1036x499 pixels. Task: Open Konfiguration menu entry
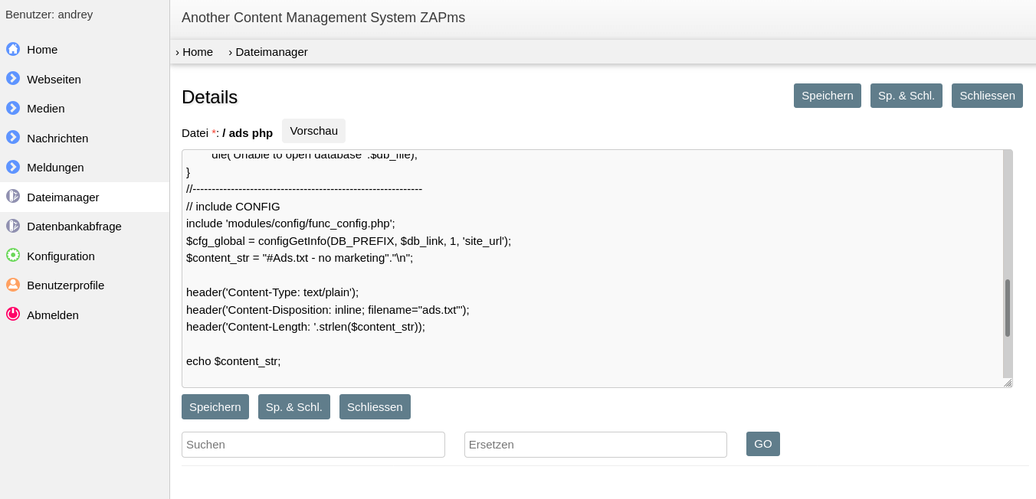84,256
